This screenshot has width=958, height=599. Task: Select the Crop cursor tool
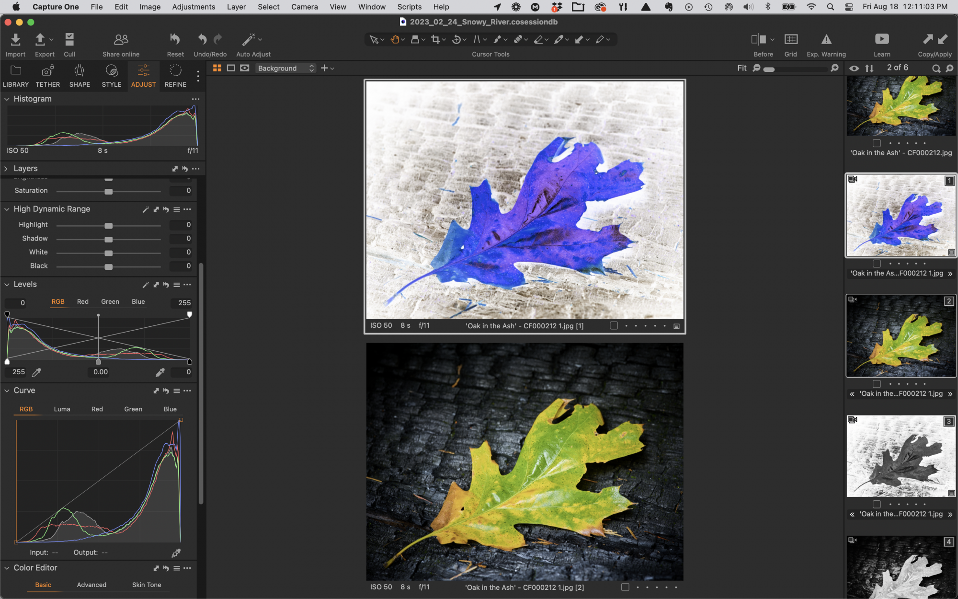click(x=435, y=40)
